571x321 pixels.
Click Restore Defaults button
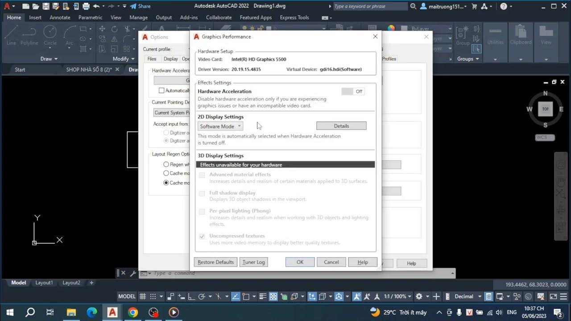[215, 262]
